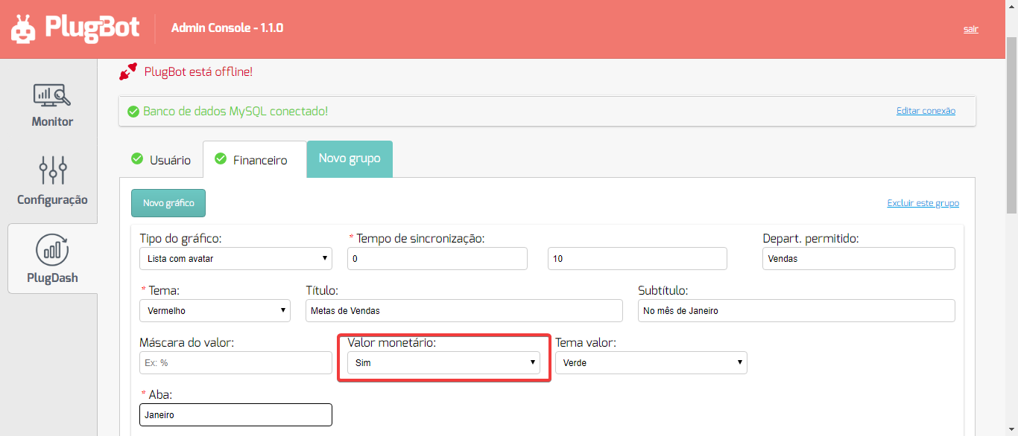Viewport: 1018px width, 436px height.
Task: Click the Usuário tab green check icon
Action: (137, 158)
